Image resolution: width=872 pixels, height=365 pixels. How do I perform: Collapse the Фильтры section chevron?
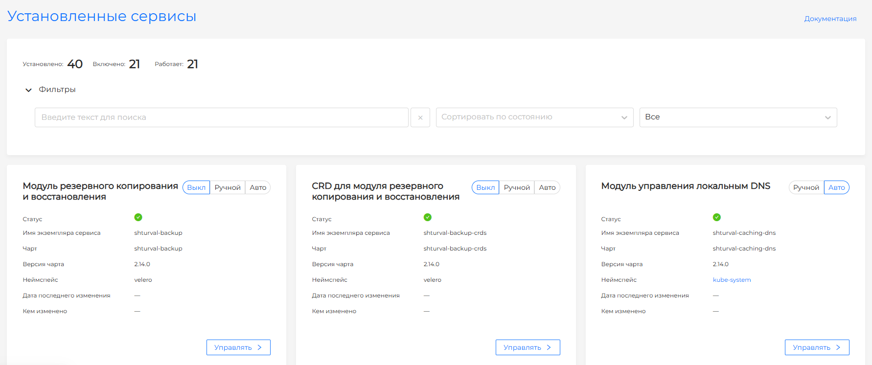coord(28,90)
